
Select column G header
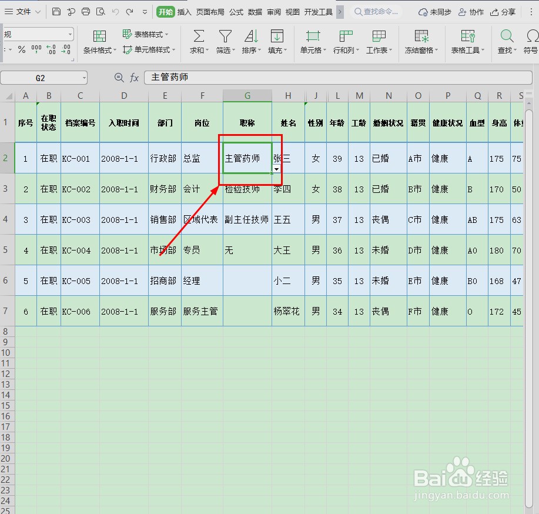(x=247, y=96)
